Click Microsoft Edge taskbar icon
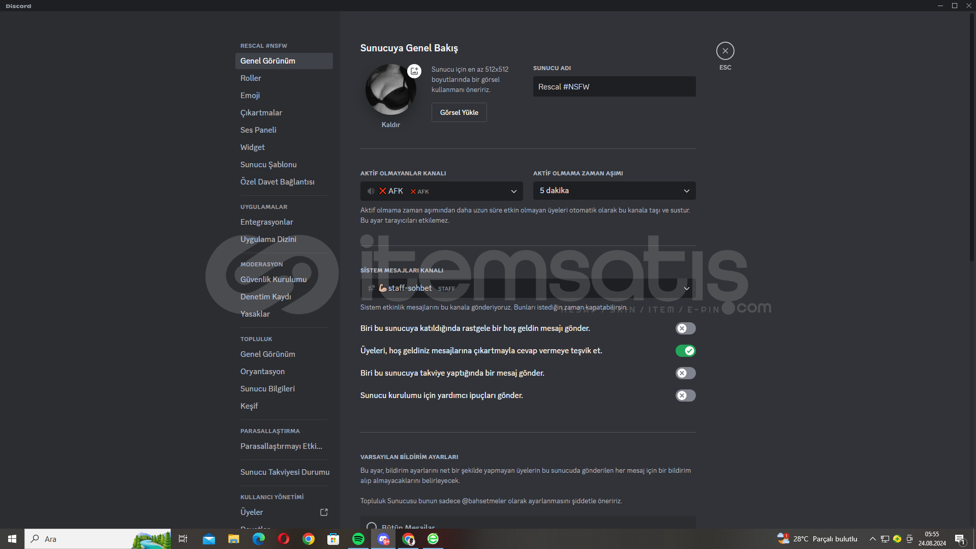The image size is (976, 549). pos(259,539)
